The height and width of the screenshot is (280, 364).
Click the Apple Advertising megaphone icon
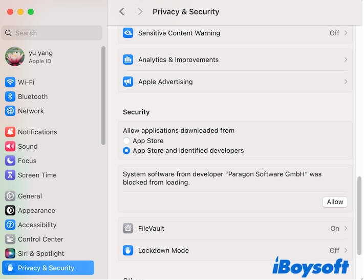(x=128, y=82)
